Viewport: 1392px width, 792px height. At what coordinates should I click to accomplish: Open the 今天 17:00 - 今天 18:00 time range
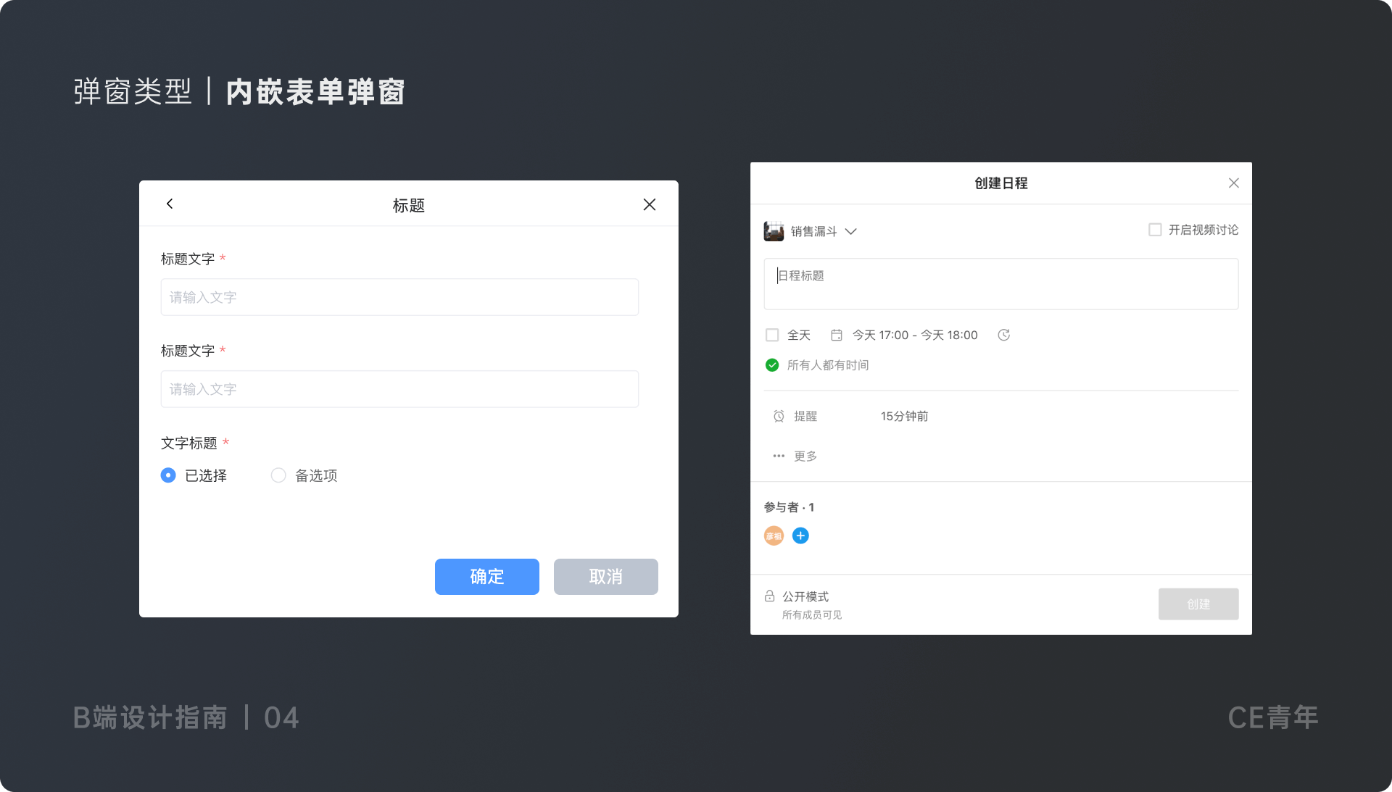pos(915,335)
